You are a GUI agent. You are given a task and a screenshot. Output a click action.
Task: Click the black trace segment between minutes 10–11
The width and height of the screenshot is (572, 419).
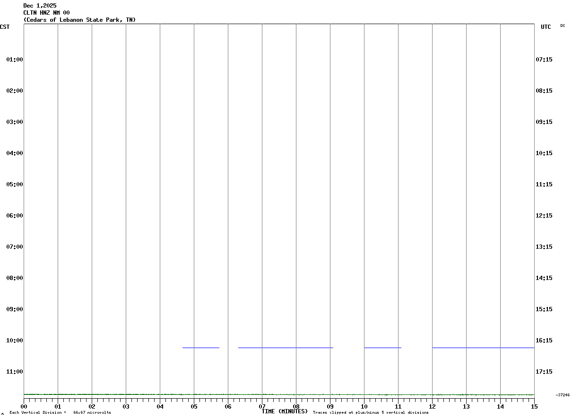[382, 348]
